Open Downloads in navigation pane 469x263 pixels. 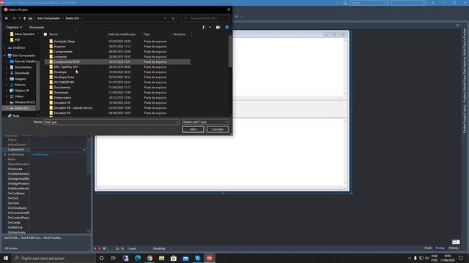pyautogui.click(x=22, y=73)
